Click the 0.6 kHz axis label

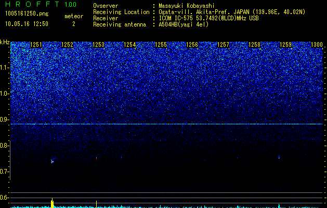(x=4, y=198)
